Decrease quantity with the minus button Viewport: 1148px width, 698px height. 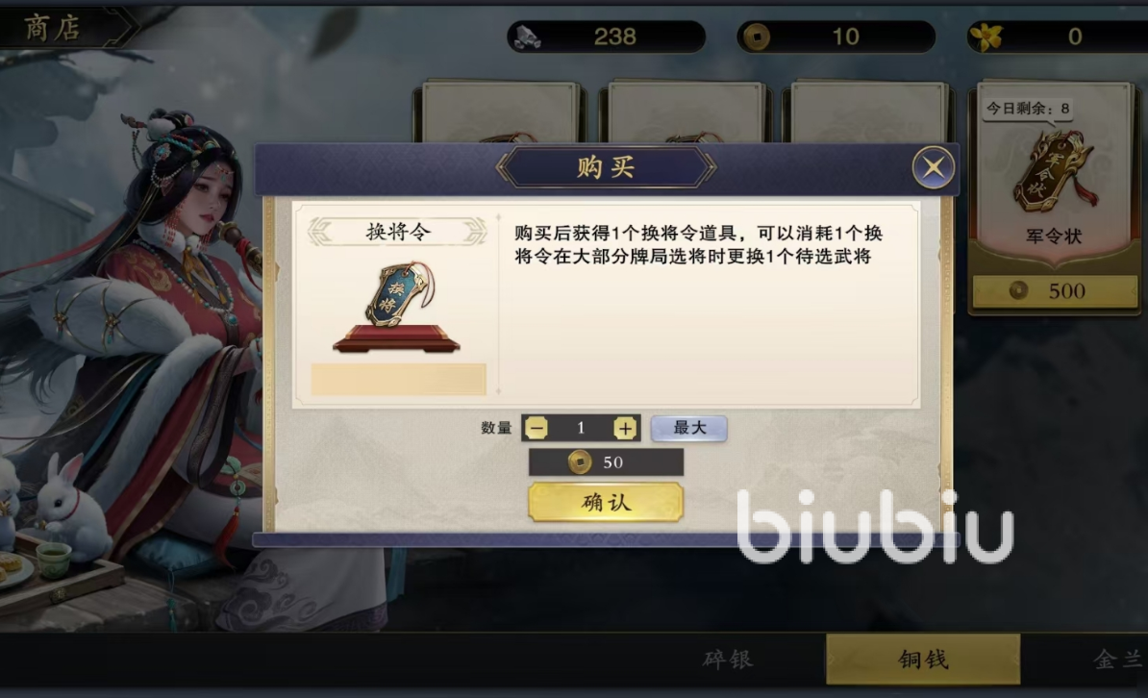[x=537, y=428]
